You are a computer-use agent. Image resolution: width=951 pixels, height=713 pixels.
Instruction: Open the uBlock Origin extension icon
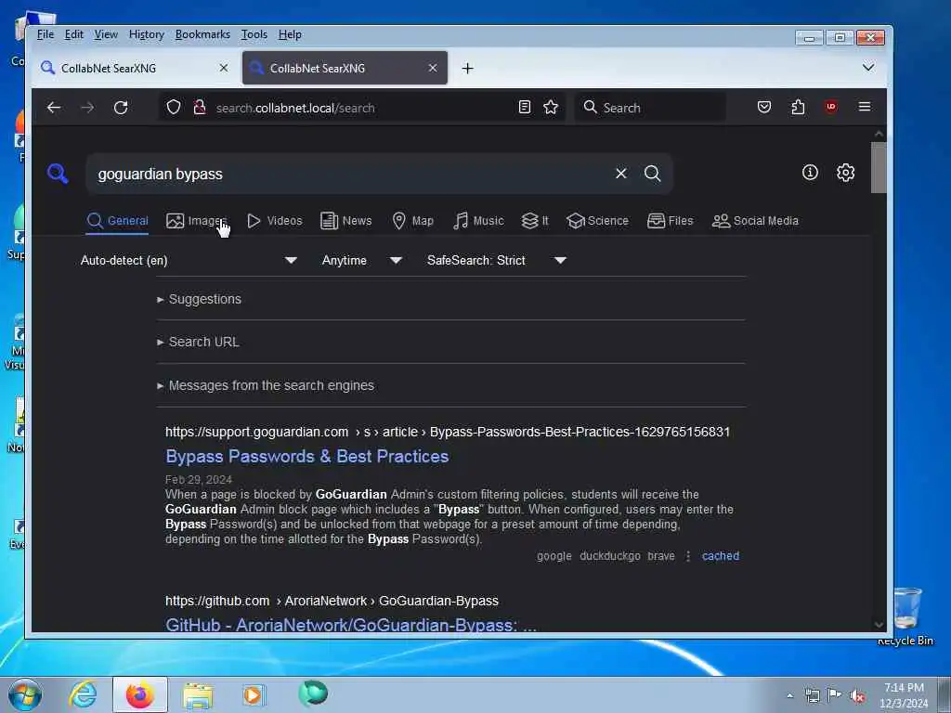[831, 107]
